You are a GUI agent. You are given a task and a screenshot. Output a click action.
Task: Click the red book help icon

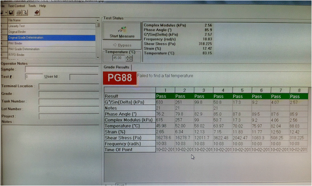tap(37, 13)
